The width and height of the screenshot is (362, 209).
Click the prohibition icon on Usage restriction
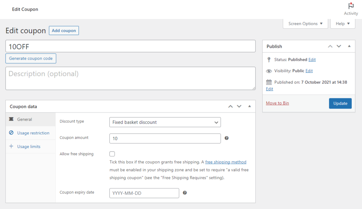point(11,133)
